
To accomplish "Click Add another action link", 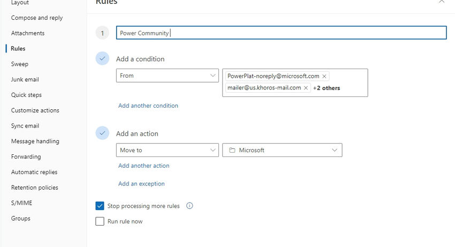I will (x=143, y=166).
